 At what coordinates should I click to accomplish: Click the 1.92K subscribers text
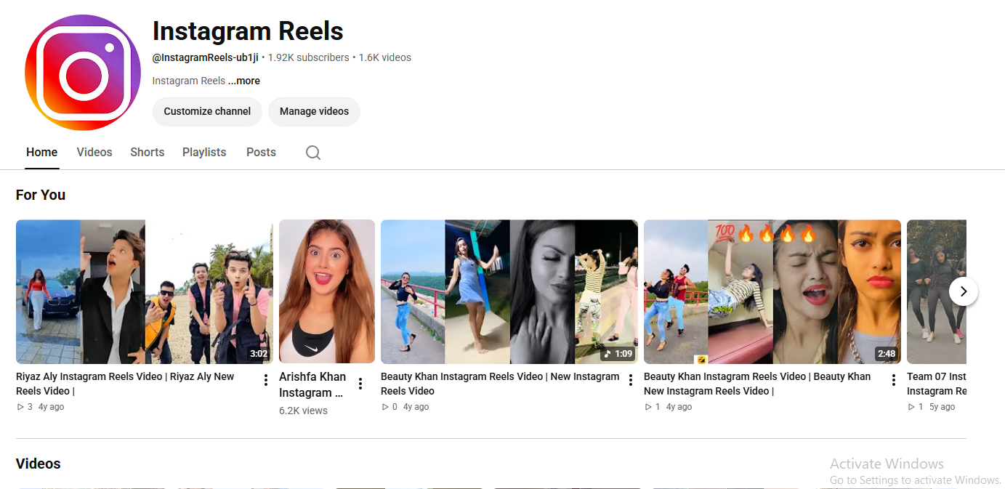[308, 57]
